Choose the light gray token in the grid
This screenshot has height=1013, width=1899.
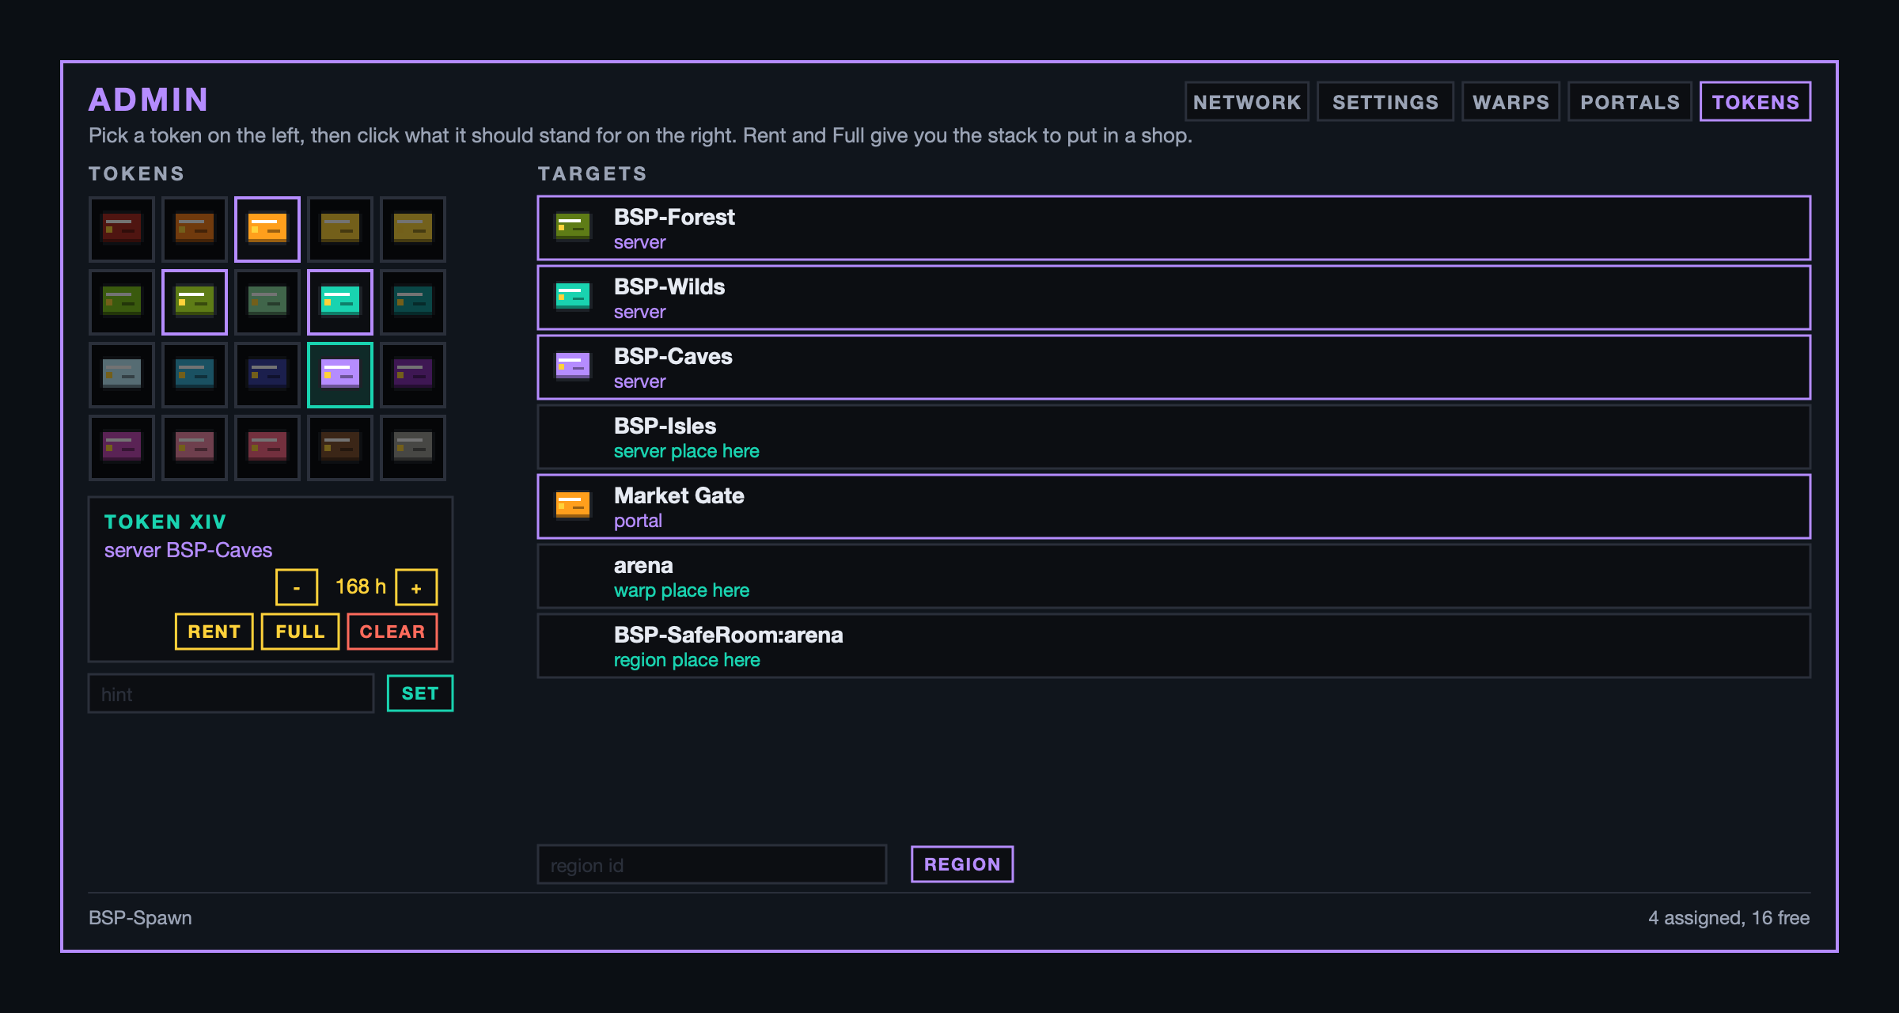tap(121, 375)
